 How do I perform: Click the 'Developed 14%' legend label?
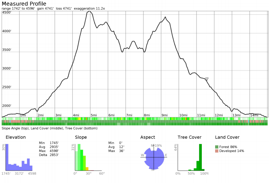pyautogui.click(x=232, y=151)
